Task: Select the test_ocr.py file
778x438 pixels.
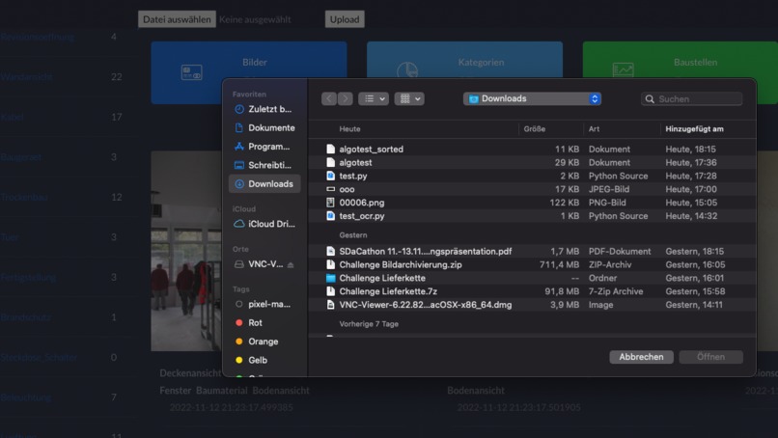Action: tap(532, 216)
